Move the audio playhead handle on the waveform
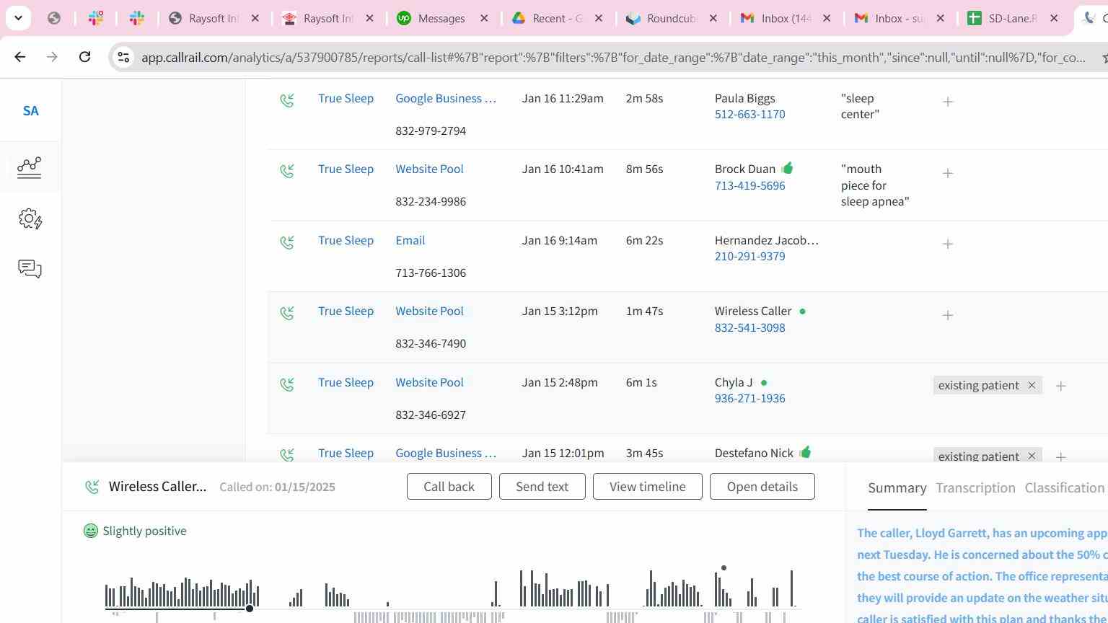The height and width of the screenshot is (623, 1108). point(250,609)
